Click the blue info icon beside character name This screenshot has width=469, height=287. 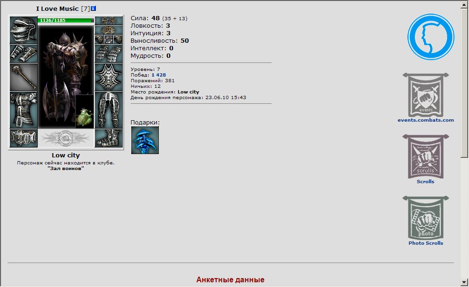click(94, 8)
